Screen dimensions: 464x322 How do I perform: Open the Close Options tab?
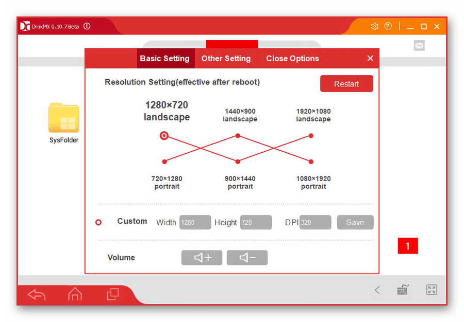click(x=292, y=59)
